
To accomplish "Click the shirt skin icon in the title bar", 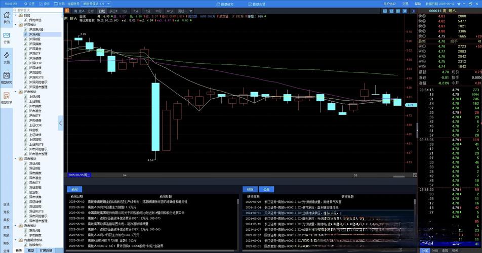I will coord(459,4).
